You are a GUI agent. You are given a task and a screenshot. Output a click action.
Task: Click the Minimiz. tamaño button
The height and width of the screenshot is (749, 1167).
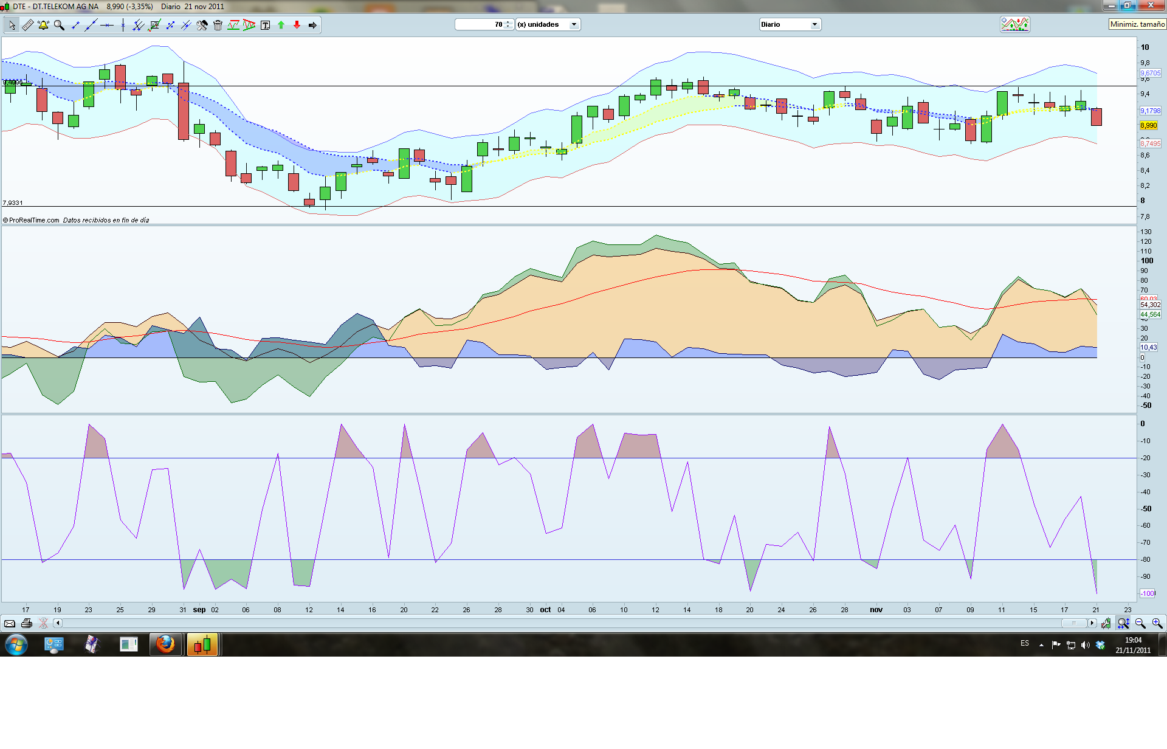click(1137, 24)
